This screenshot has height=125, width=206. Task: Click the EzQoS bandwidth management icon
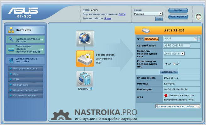[x=11, y=49]
